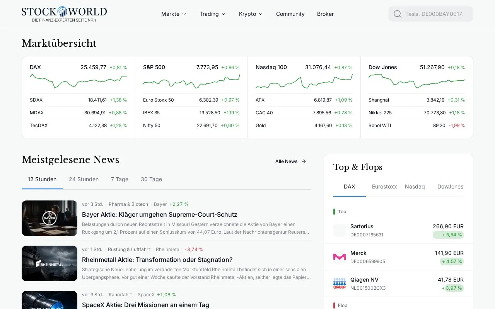Click the Merck + 4,57 % badge
Image resolution: width=495 pixels, height=309 pixels.
point(452,261)
